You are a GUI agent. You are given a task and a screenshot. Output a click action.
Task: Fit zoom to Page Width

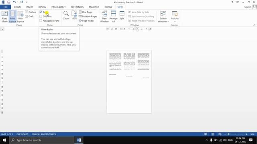86,21
